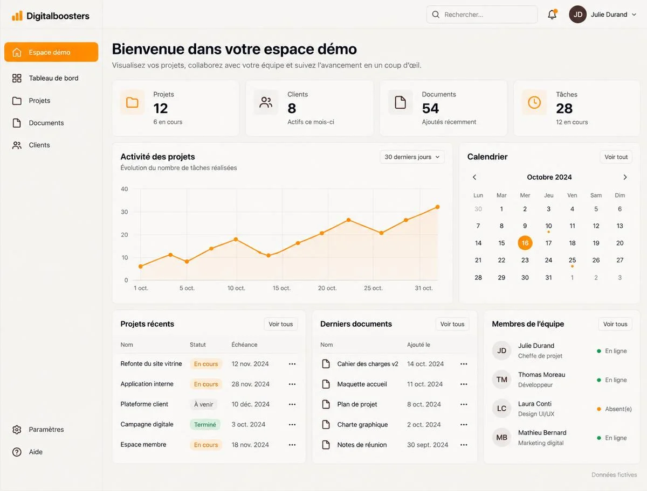Select day 10 in October calendar
This screenshot has height=491, width=647.
[548, 226]
